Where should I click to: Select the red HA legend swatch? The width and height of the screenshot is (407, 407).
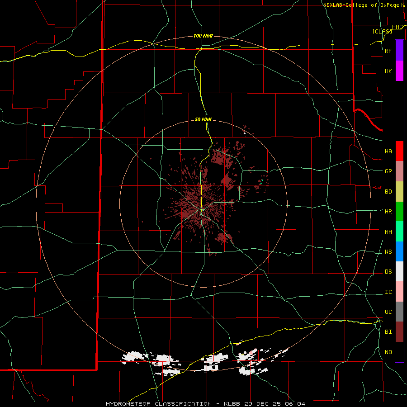(399, 151)
